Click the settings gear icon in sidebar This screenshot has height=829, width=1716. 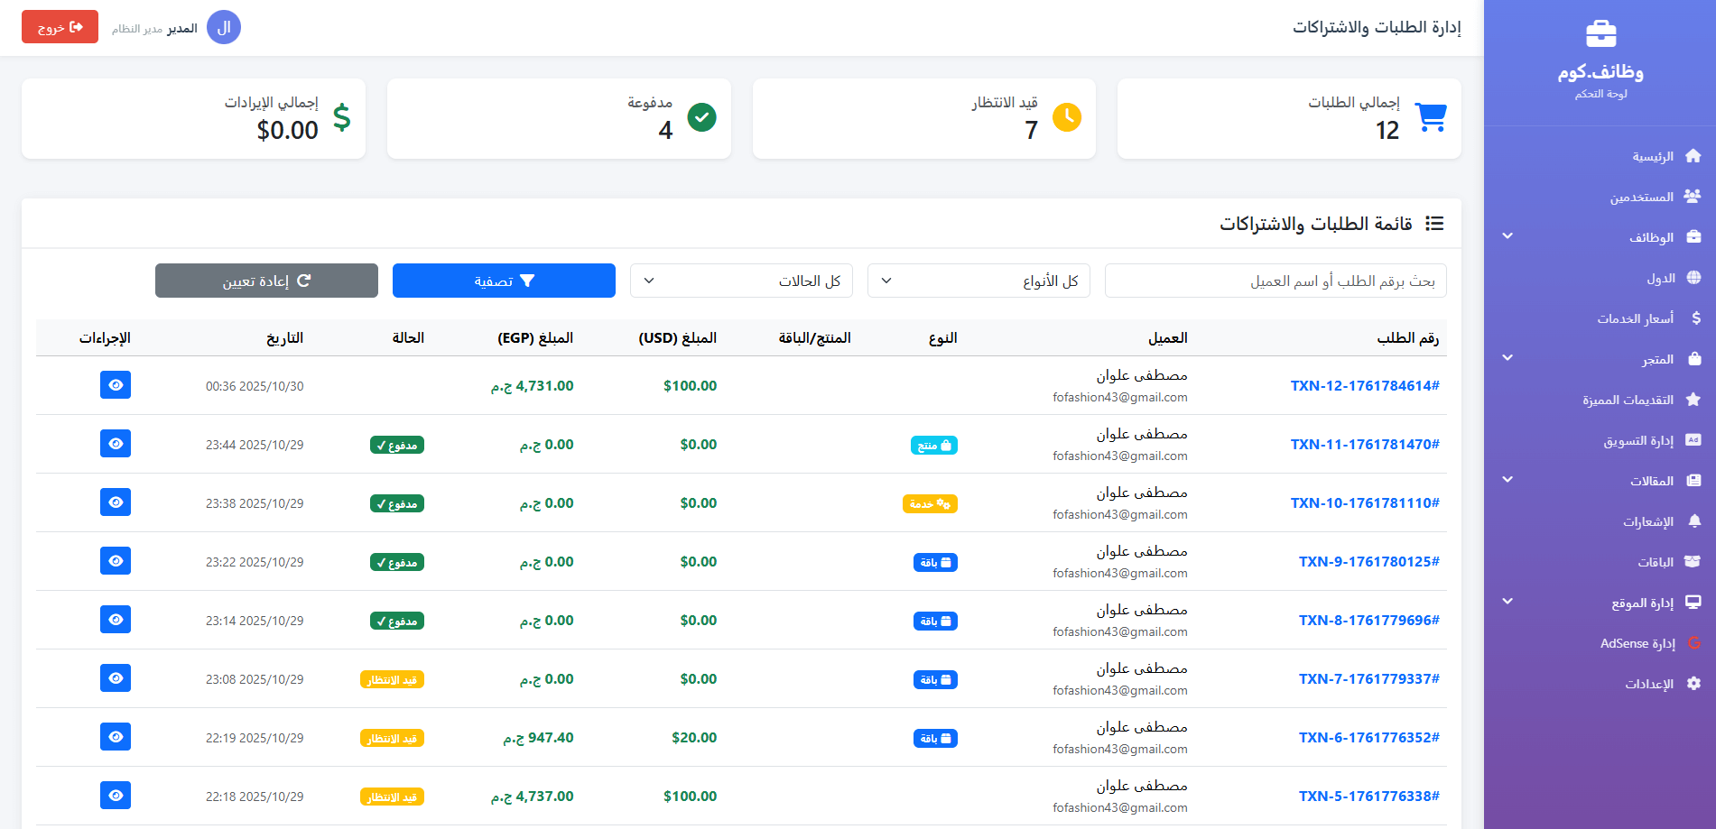pyautogui.click(x=1693, y=684)
